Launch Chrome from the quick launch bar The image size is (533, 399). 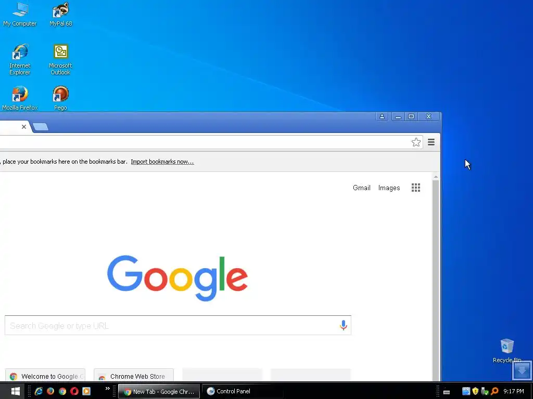coord(62,391)
